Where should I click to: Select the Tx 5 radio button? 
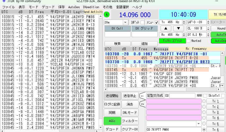[x=204, y=124]
